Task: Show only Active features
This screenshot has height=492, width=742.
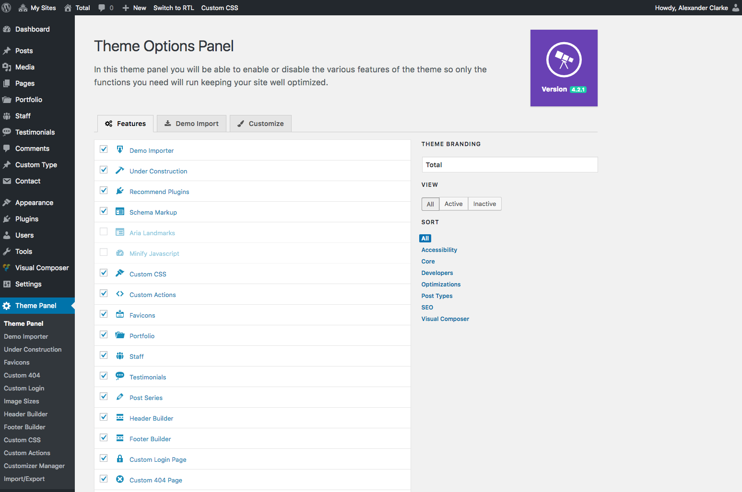Action: 453,204
